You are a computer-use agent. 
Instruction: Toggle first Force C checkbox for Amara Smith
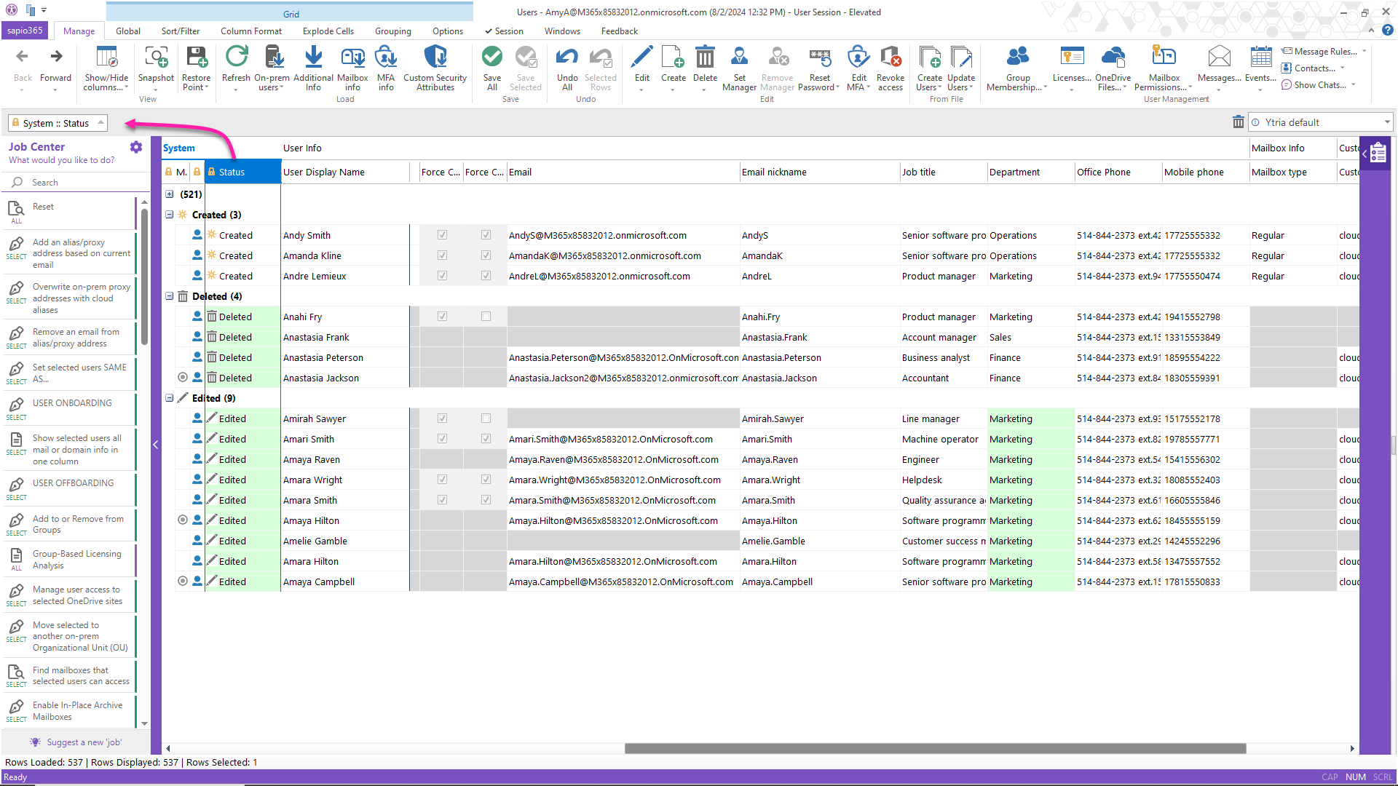tap(442, 500)
